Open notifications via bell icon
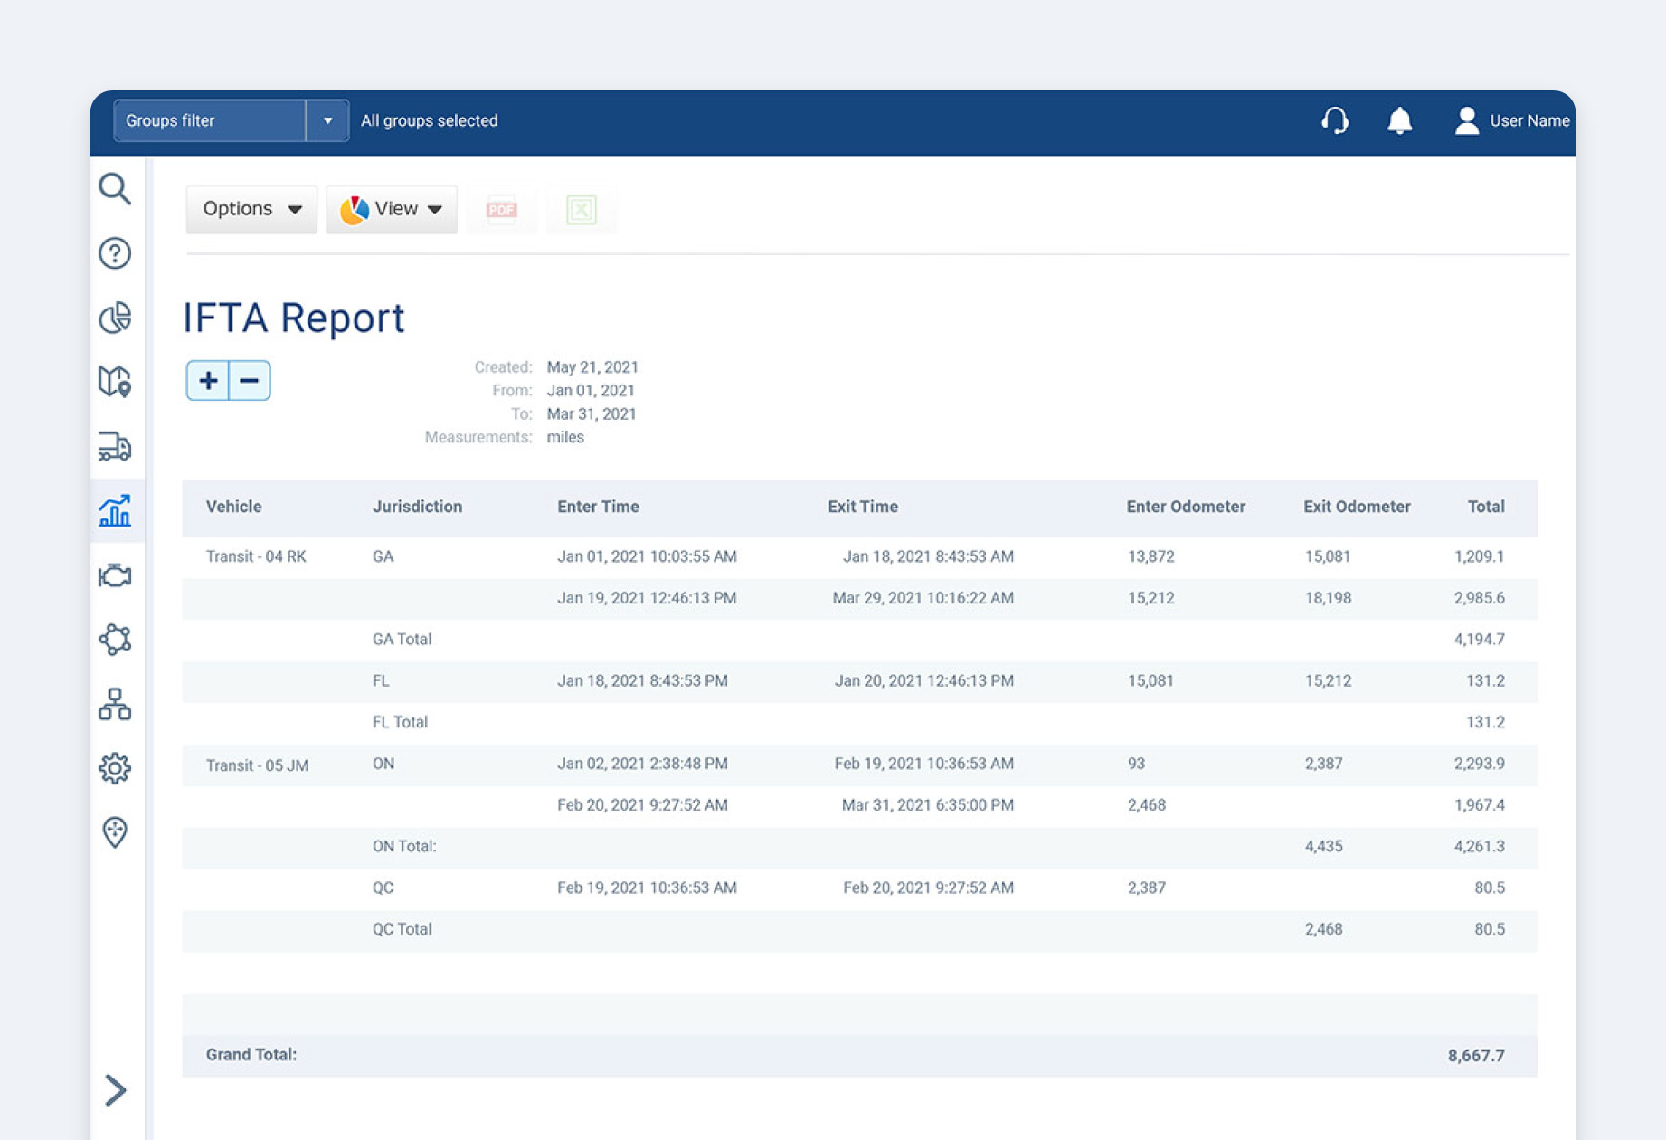The height and width of the screenshot is (1140, 1666). pyautogui.click(x=1399, y=120)
